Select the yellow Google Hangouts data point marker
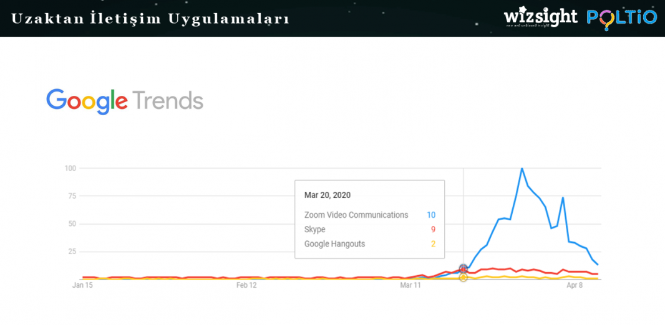 pos(463,277)
